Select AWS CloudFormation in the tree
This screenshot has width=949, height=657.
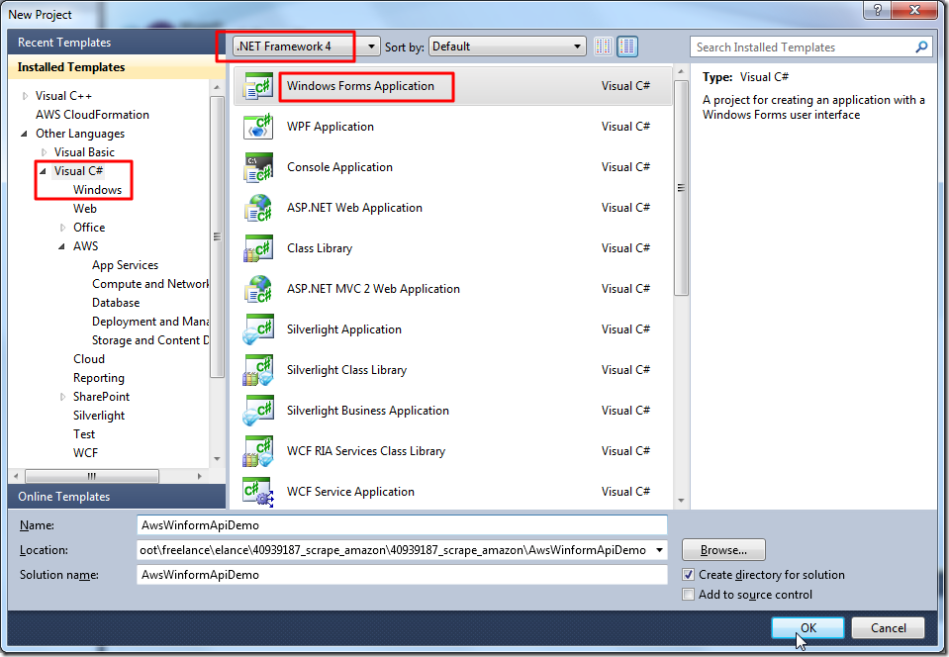click(x=92, y=115)
